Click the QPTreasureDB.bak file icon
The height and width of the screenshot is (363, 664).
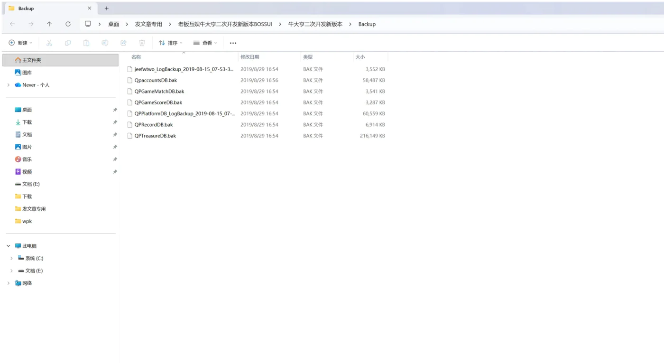tap(130, 136)
